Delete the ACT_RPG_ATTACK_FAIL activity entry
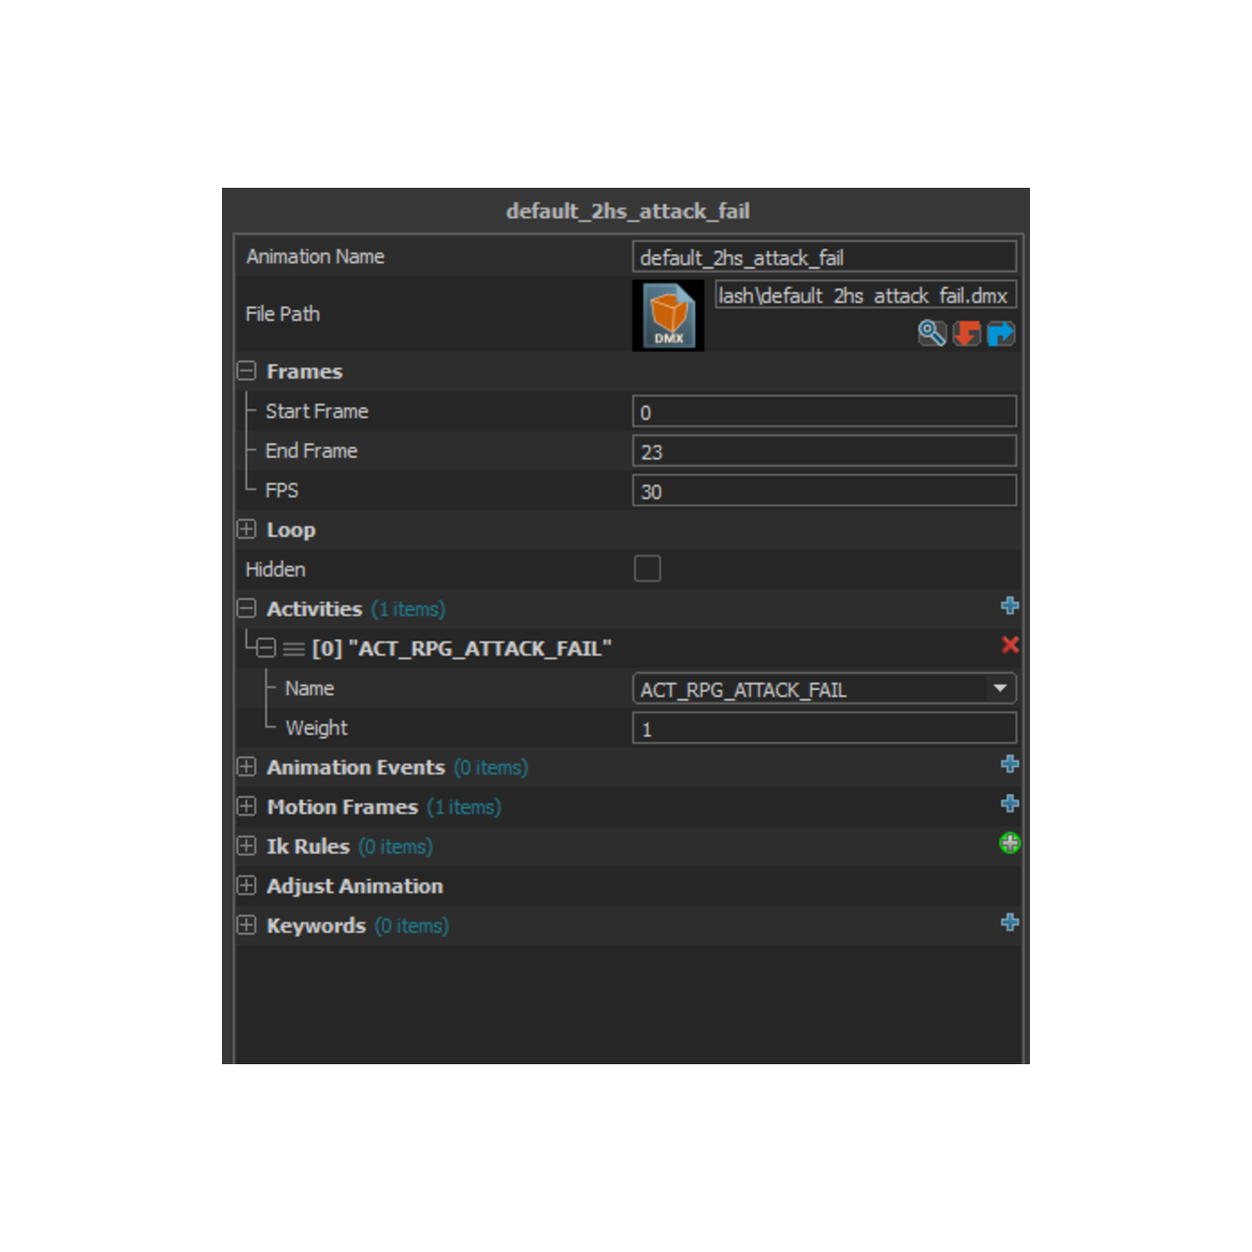 (x=1009, y=645)
